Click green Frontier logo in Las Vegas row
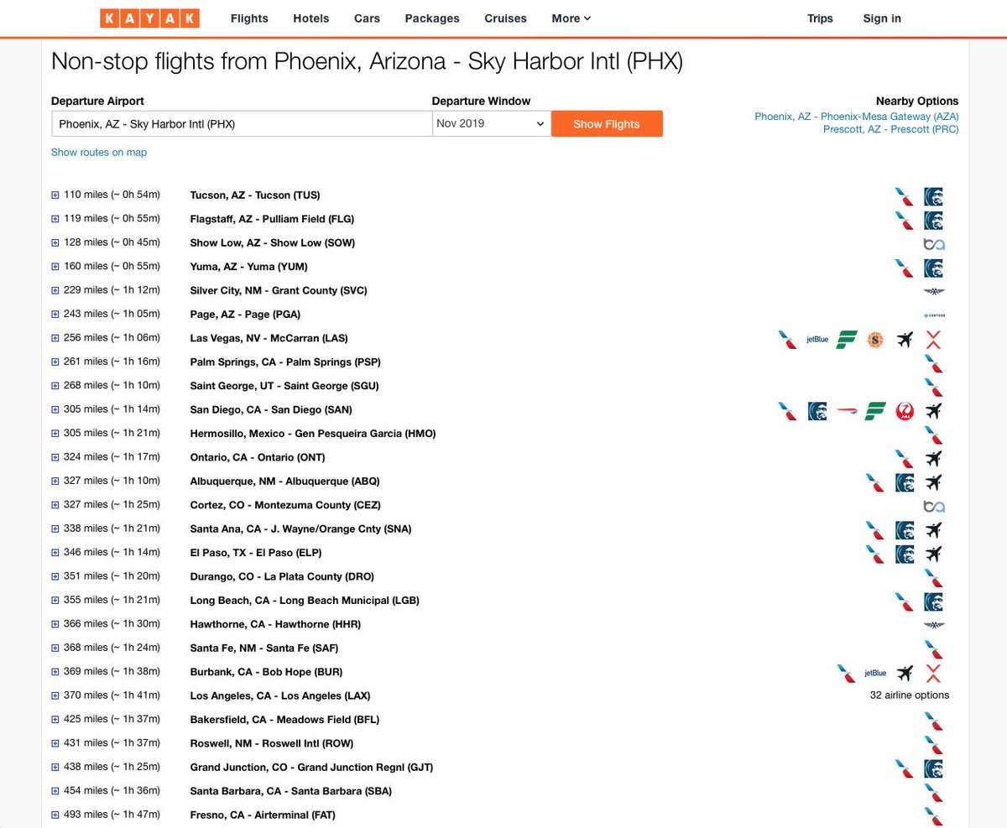The height and width of the screenshot is (828, 1007). pos(846,340)
